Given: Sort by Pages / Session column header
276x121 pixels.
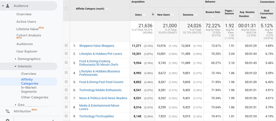Looking at the screenshot, I should click(229, 12).
